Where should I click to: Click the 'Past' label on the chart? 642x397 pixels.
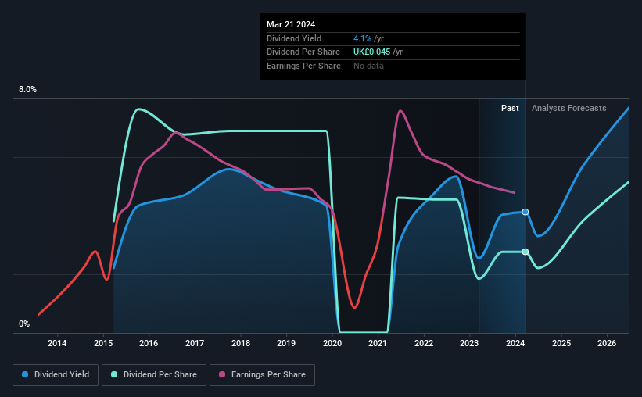click(x=510, y=108)
